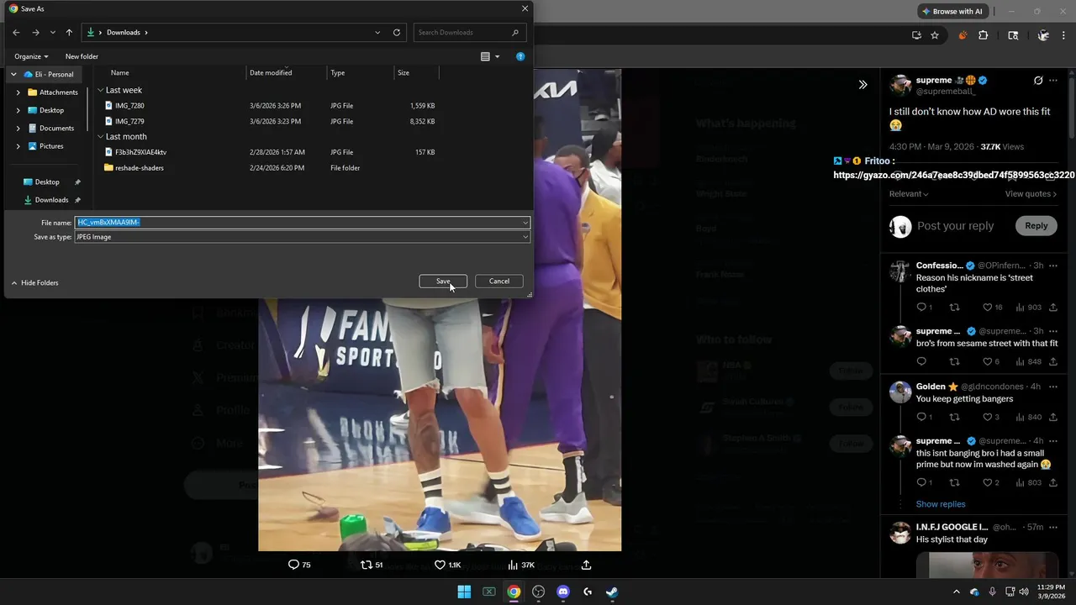Collapse the Last week group
This screenshot has height=605, width=1076.
(x=101, y=90)
